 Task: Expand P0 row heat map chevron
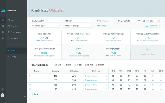pyautogui.click(x=107, y=76)
